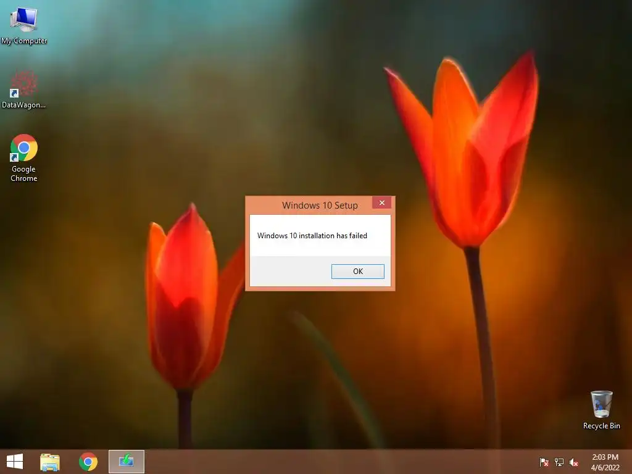This screenshot has width=632, height=474.
Task: Click the 'Windows 10 installation has failed' message
Action: click(x=312, y=235)
